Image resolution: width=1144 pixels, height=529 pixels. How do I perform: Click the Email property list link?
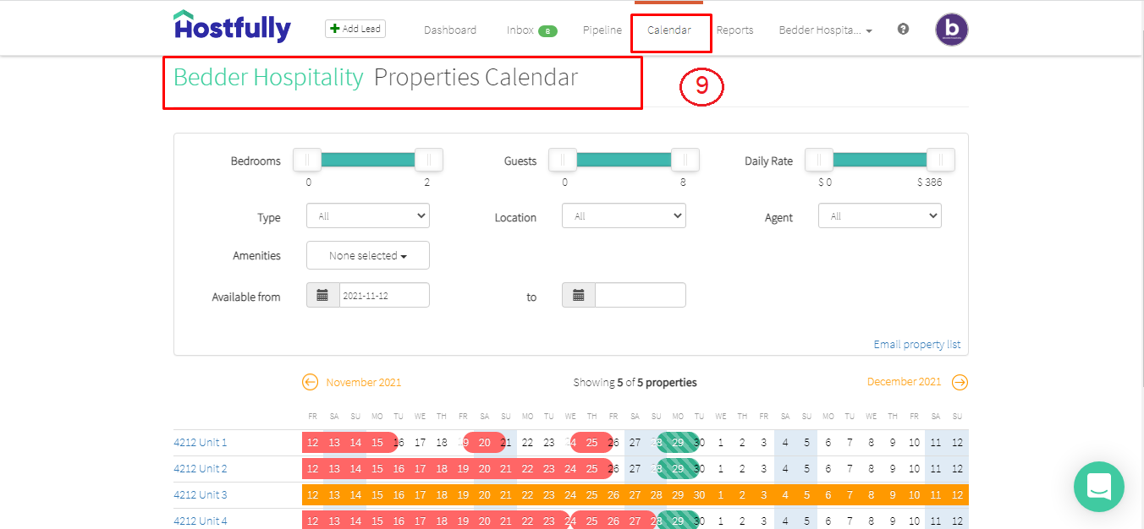pos(917,345)
